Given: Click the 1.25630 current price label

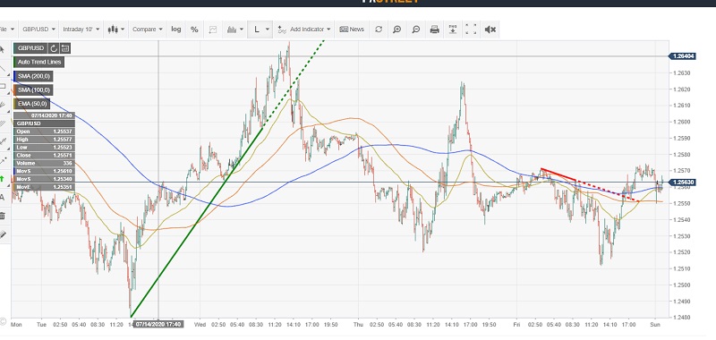Looking at the screenshot, I should pyautogui.click(x=682, y=183).
